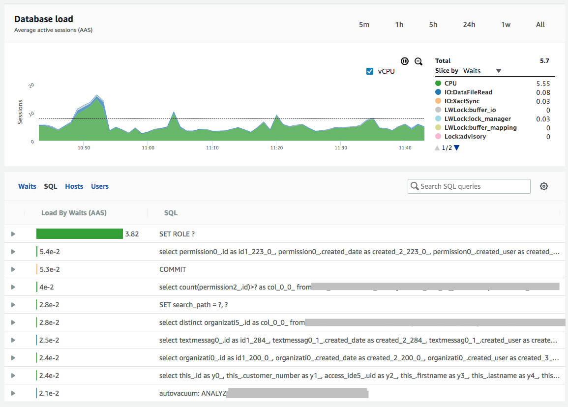Go to previous legend page arrow
Viewport: 568px width, 407px height.
[x=438, y=147]
